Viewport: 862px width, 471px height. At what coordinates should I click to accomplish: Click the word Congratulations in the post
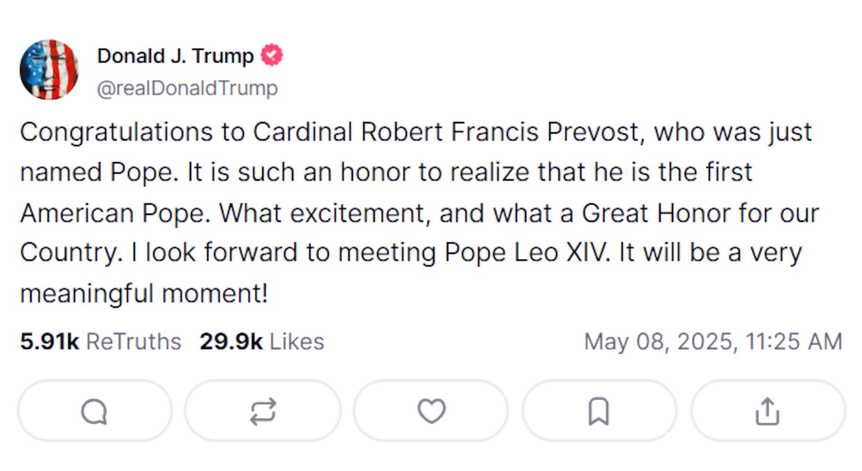coord(116,133)
